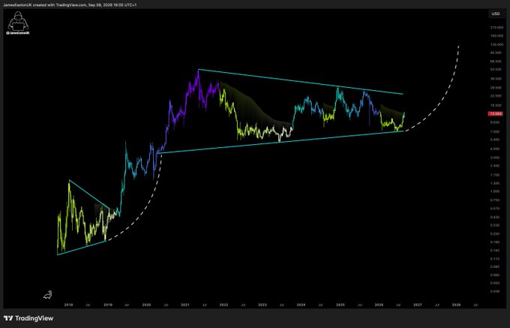The width and height of the screenshot is (510, 328).
Task: Click the TradingView logo at the bottom
Action: click(x=28, y=318)
